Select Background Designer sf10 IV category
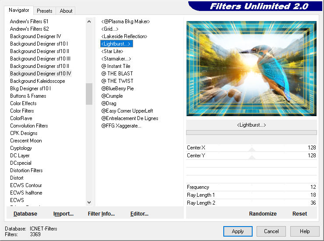Image resolution: width=324 pixels, height=241 pixels. (40, 74)
